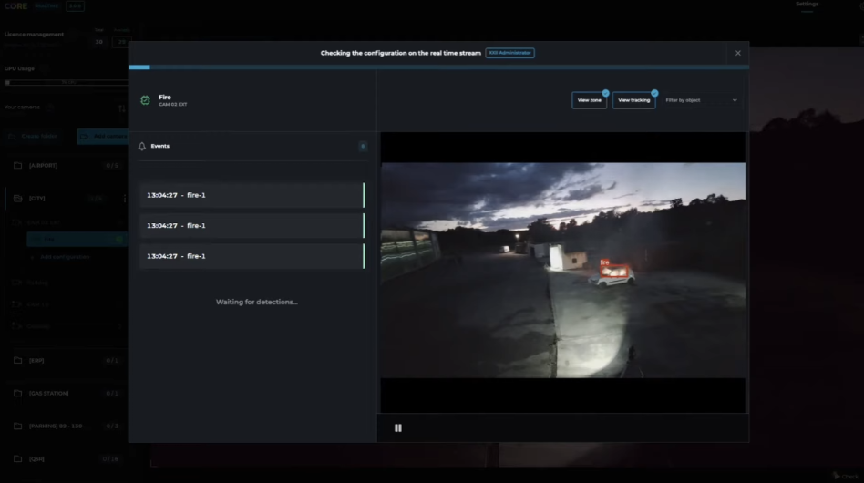Toggle the View tracking overlay
The image size is (864, 483).
(633, 100)
